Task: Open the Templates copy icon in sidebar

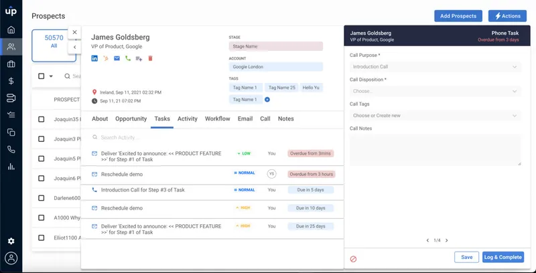Action: point(11,132)
